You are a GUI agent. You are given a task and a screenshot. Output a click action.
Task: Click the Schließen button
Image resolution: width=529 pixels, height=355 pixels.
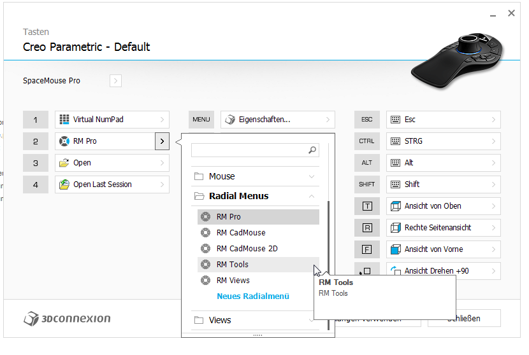coord(464,318)
